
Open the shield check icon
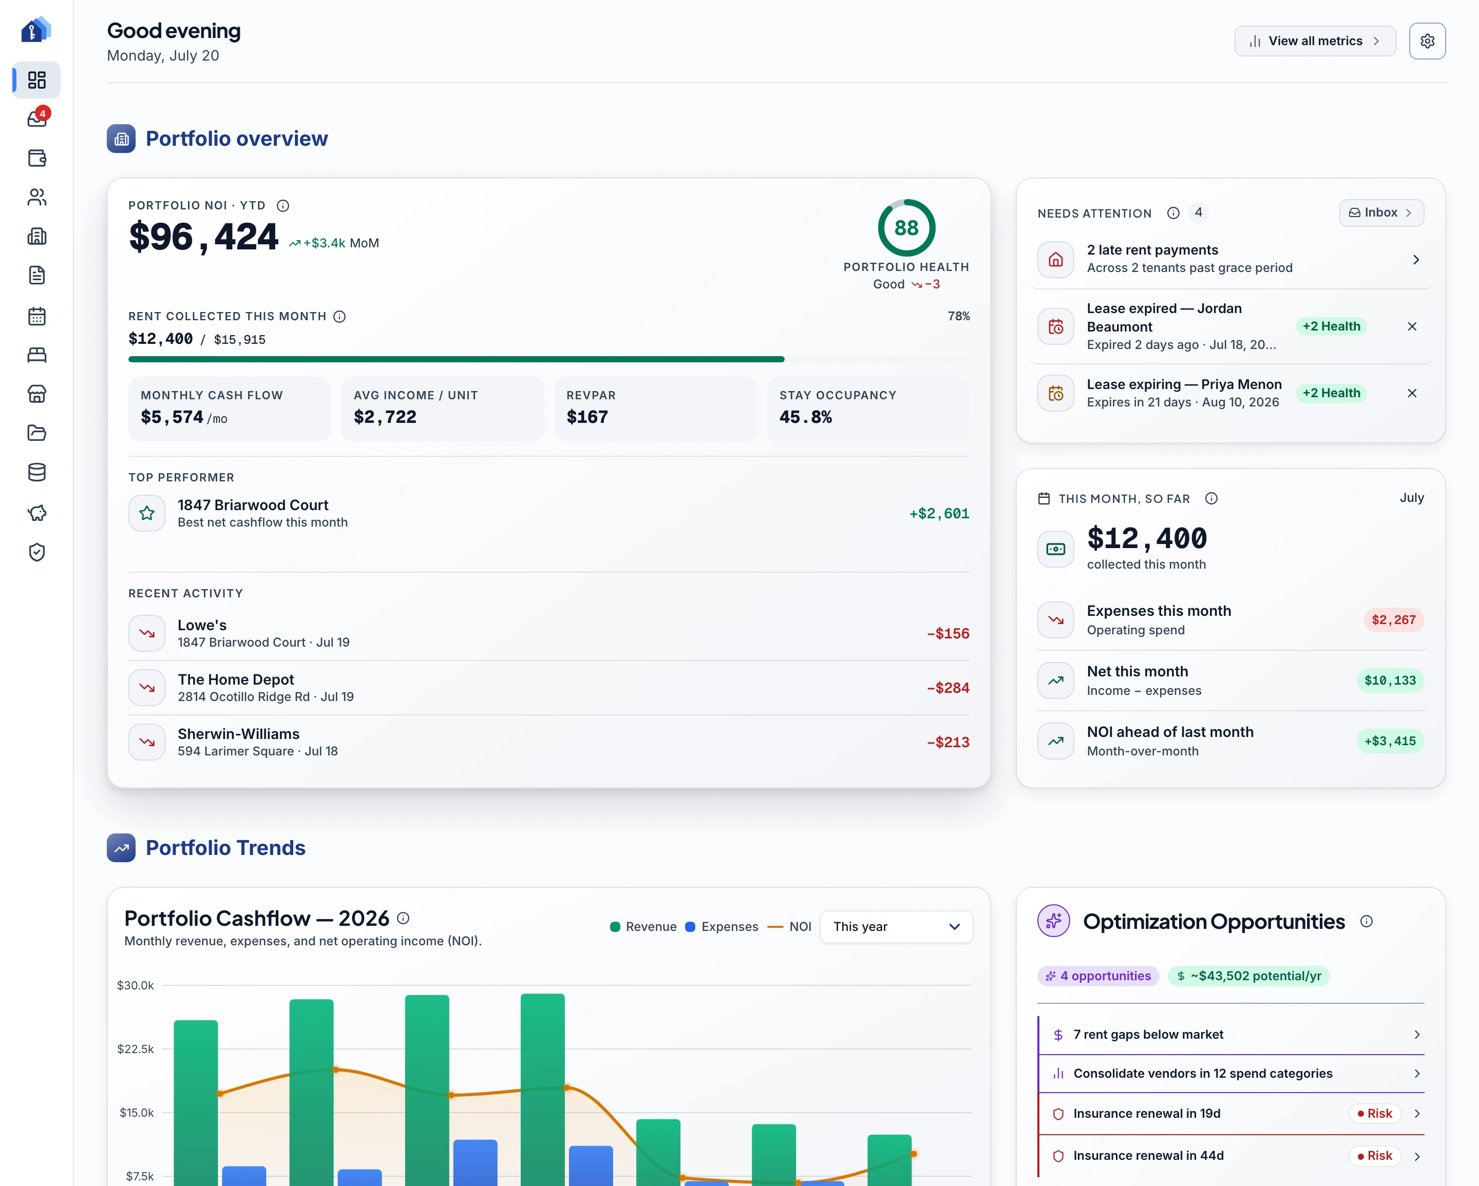click(x=37, y=553)
